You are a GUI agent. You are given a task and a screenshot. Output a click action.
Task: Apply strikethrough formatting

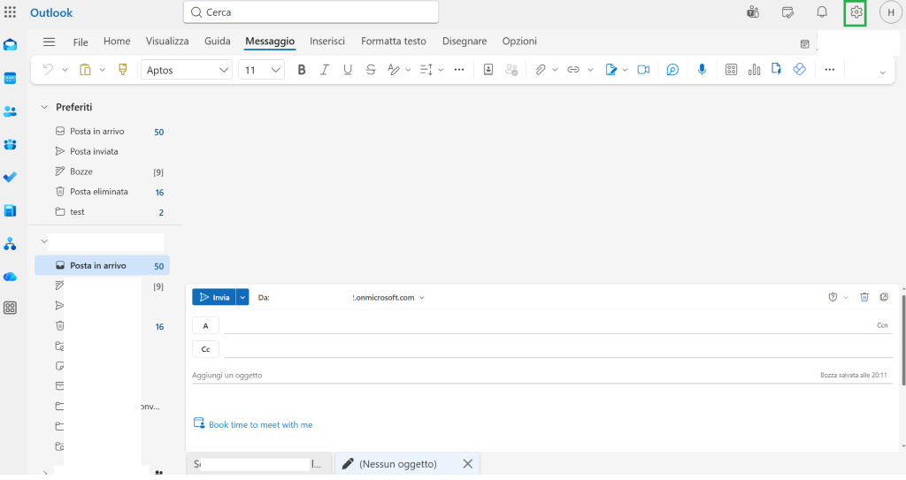pos(371,70)
